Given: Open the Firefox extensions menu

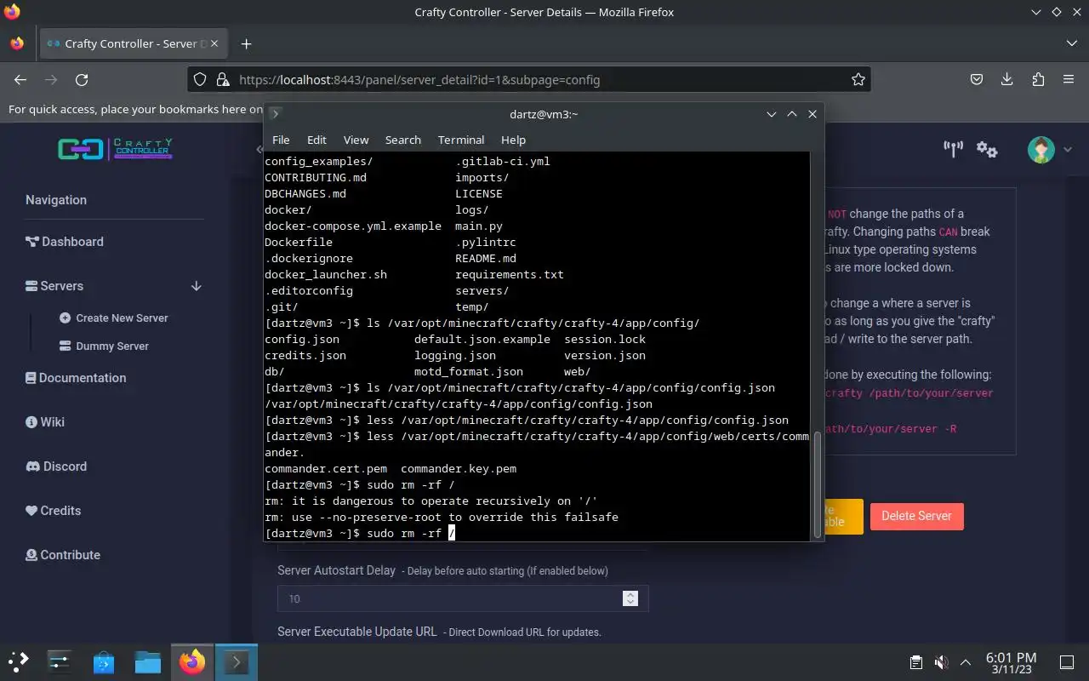Looking at the screenshot, I should (x=1038, y=79).
